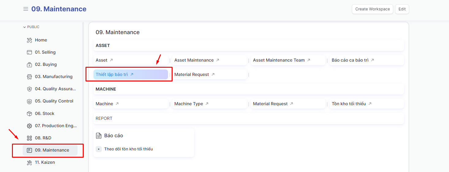Viewport: 449px width, 172px height.
Task: Click the Create Workspace button
Action: click(x=372, y=9)
